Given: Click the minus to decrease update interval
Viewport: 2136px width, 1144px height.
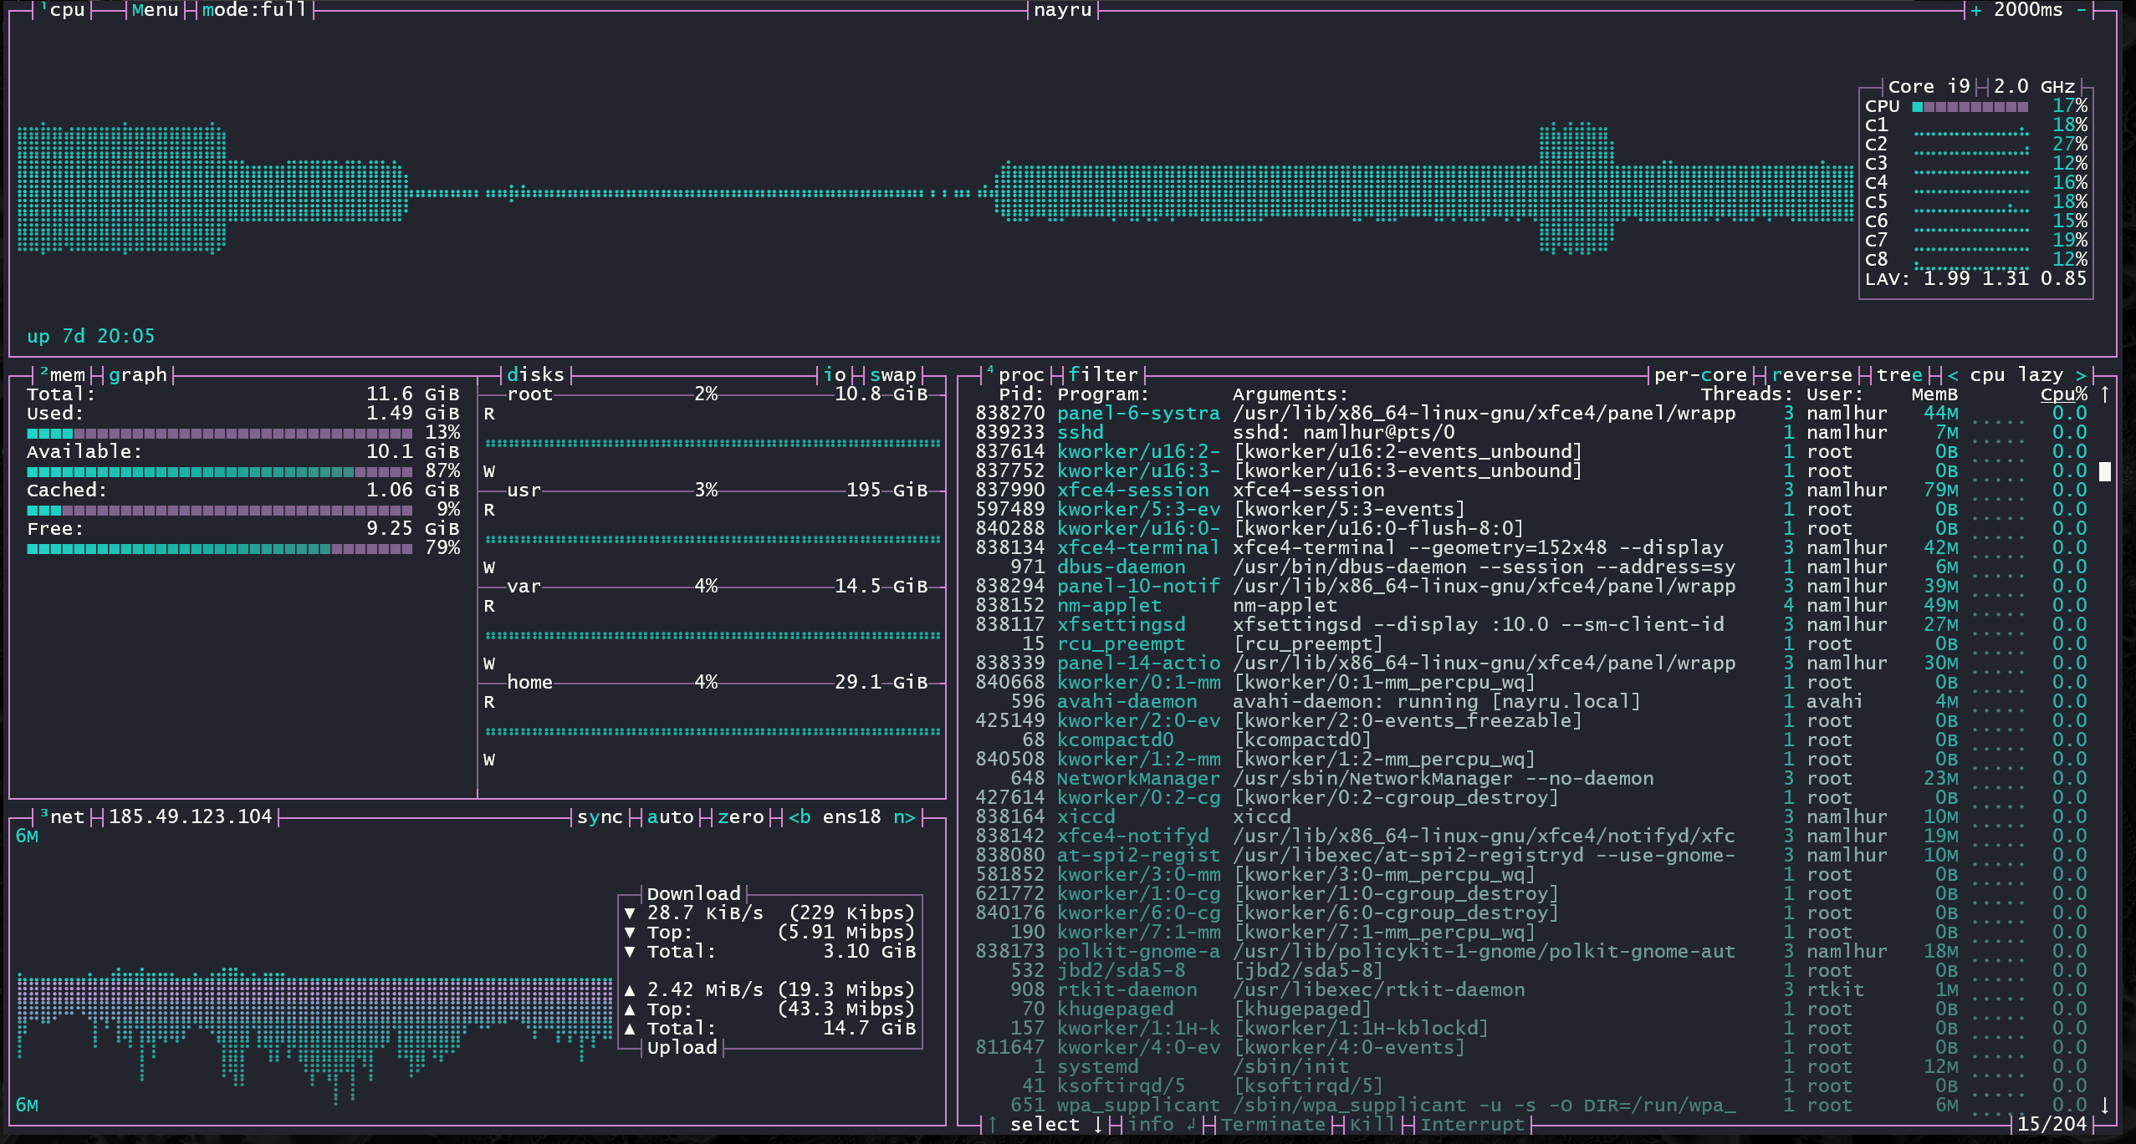Looking at the screenshot, I should click(x=2082, y=10).
